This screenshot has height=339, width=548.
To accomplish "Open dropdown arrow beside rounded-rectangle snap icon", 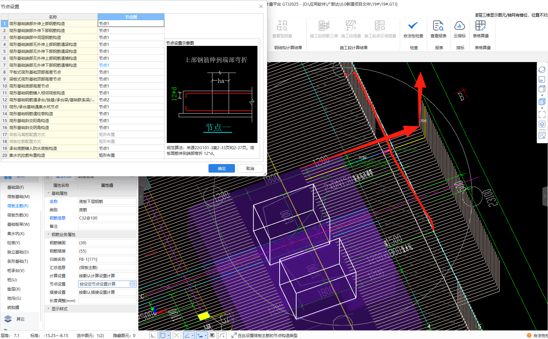I will 169,335.
